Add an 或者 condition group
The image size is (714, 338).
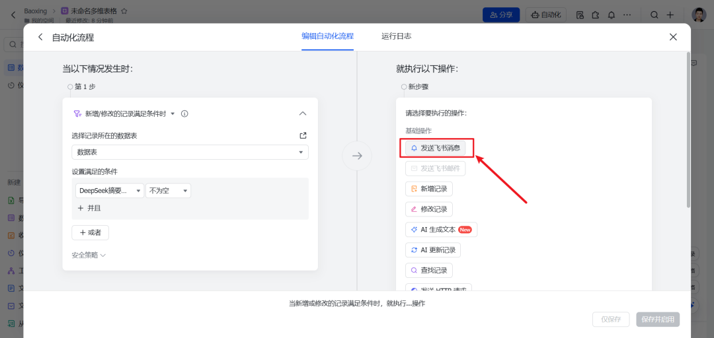click(x=90, y=232)
